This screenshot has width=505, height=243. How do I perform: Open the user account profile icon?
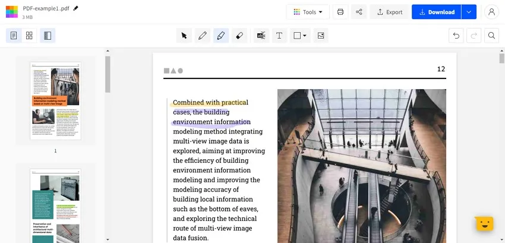[491, 12]
